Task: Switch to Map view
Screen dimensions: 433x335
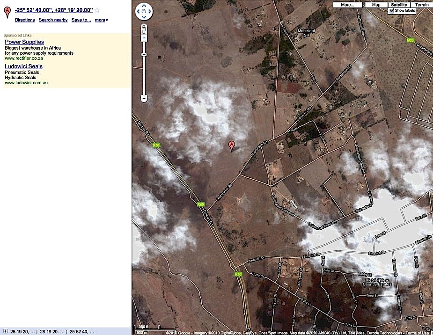Action: coord(376,5)
